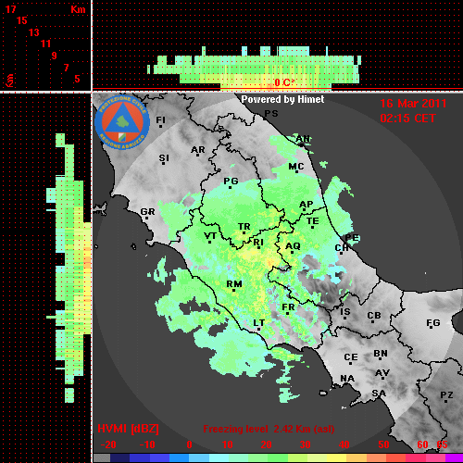Click the FI city label

click(x=160, y=119)
